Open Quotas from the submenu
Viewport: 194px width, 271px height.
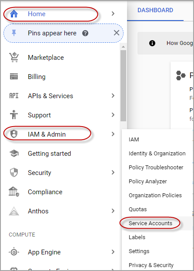tap(137, 209)
